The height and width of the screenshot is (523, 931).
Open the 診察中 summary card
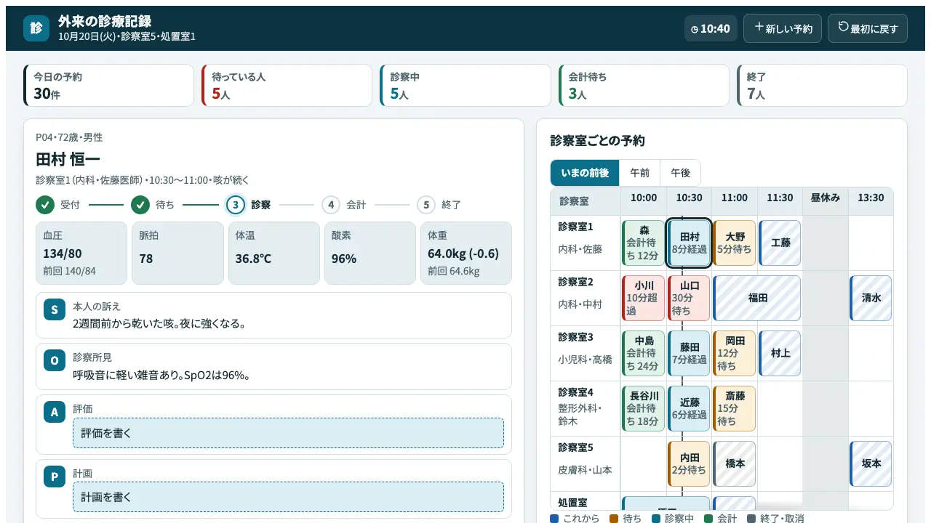pyautogui.click(x=465, y=86)
